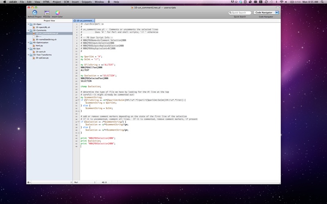Open the Snippets menu
This screenshot has height=204, width=327.
click(x=87, y=2)
